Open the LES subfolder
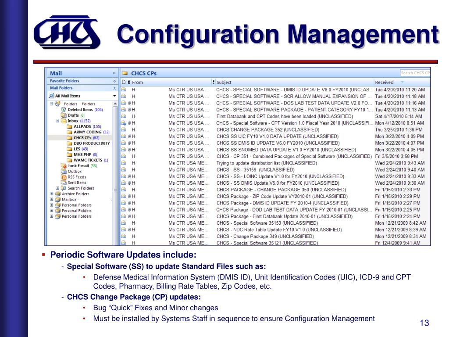The width and height of the screenshot is (449, 337). point(77,149)
